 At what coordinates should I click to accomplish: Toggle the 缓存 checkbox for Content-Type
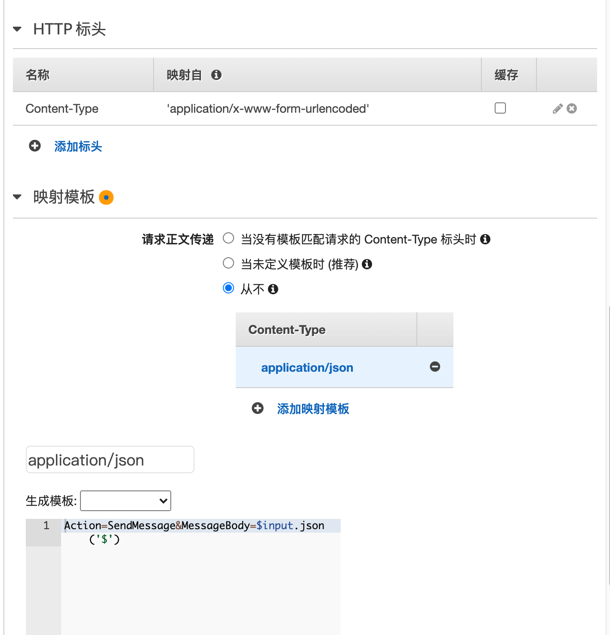pos(500,108)
